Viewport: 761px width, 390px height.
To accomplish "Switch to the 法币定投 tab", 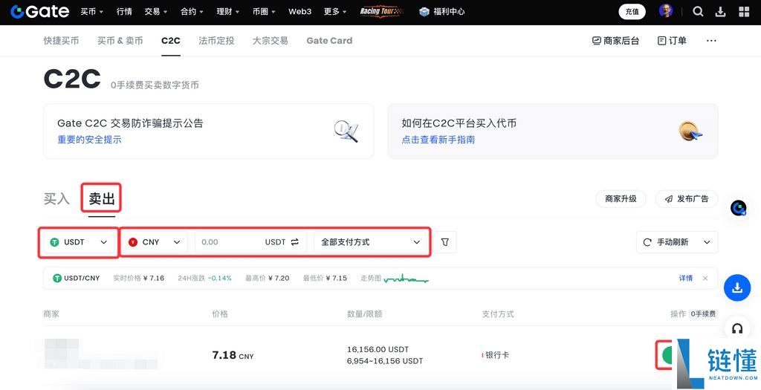I will pyautogui.click(x=216, y=41).
